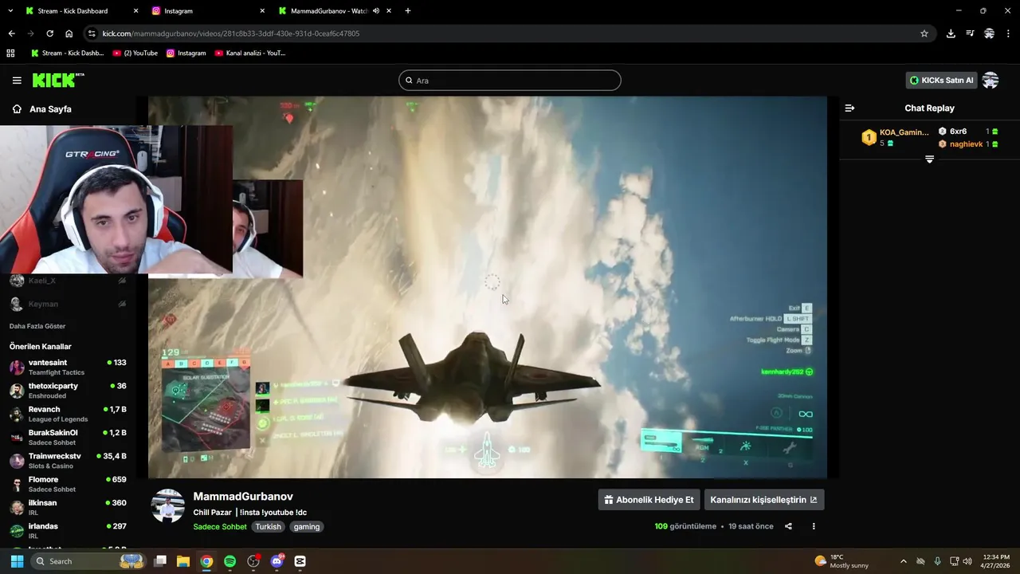Viewport: 1020px width, 574px height.
Task: Open Spotify from taskbar
Action: [229, 561]
